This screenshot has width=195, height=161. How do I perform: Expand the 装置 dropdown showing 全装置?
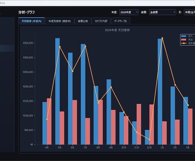pos(162,12)
